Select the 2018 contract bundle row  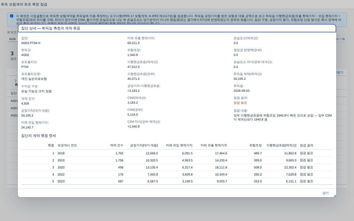point(177,153)
